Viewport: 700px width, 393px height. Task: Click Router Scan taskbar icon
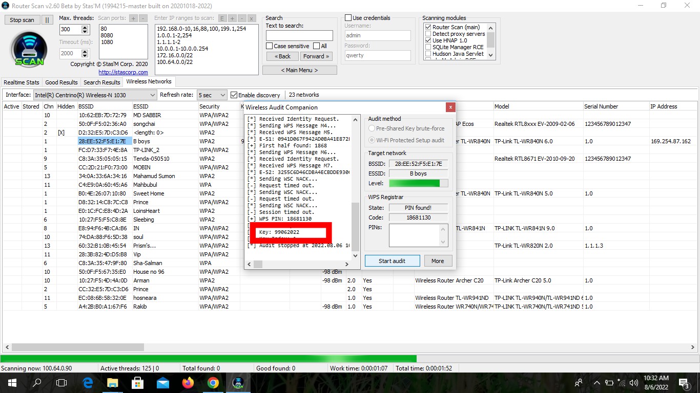click(238, 382)
